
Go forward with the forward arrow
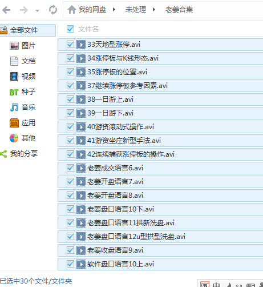(x=24, y=10)
